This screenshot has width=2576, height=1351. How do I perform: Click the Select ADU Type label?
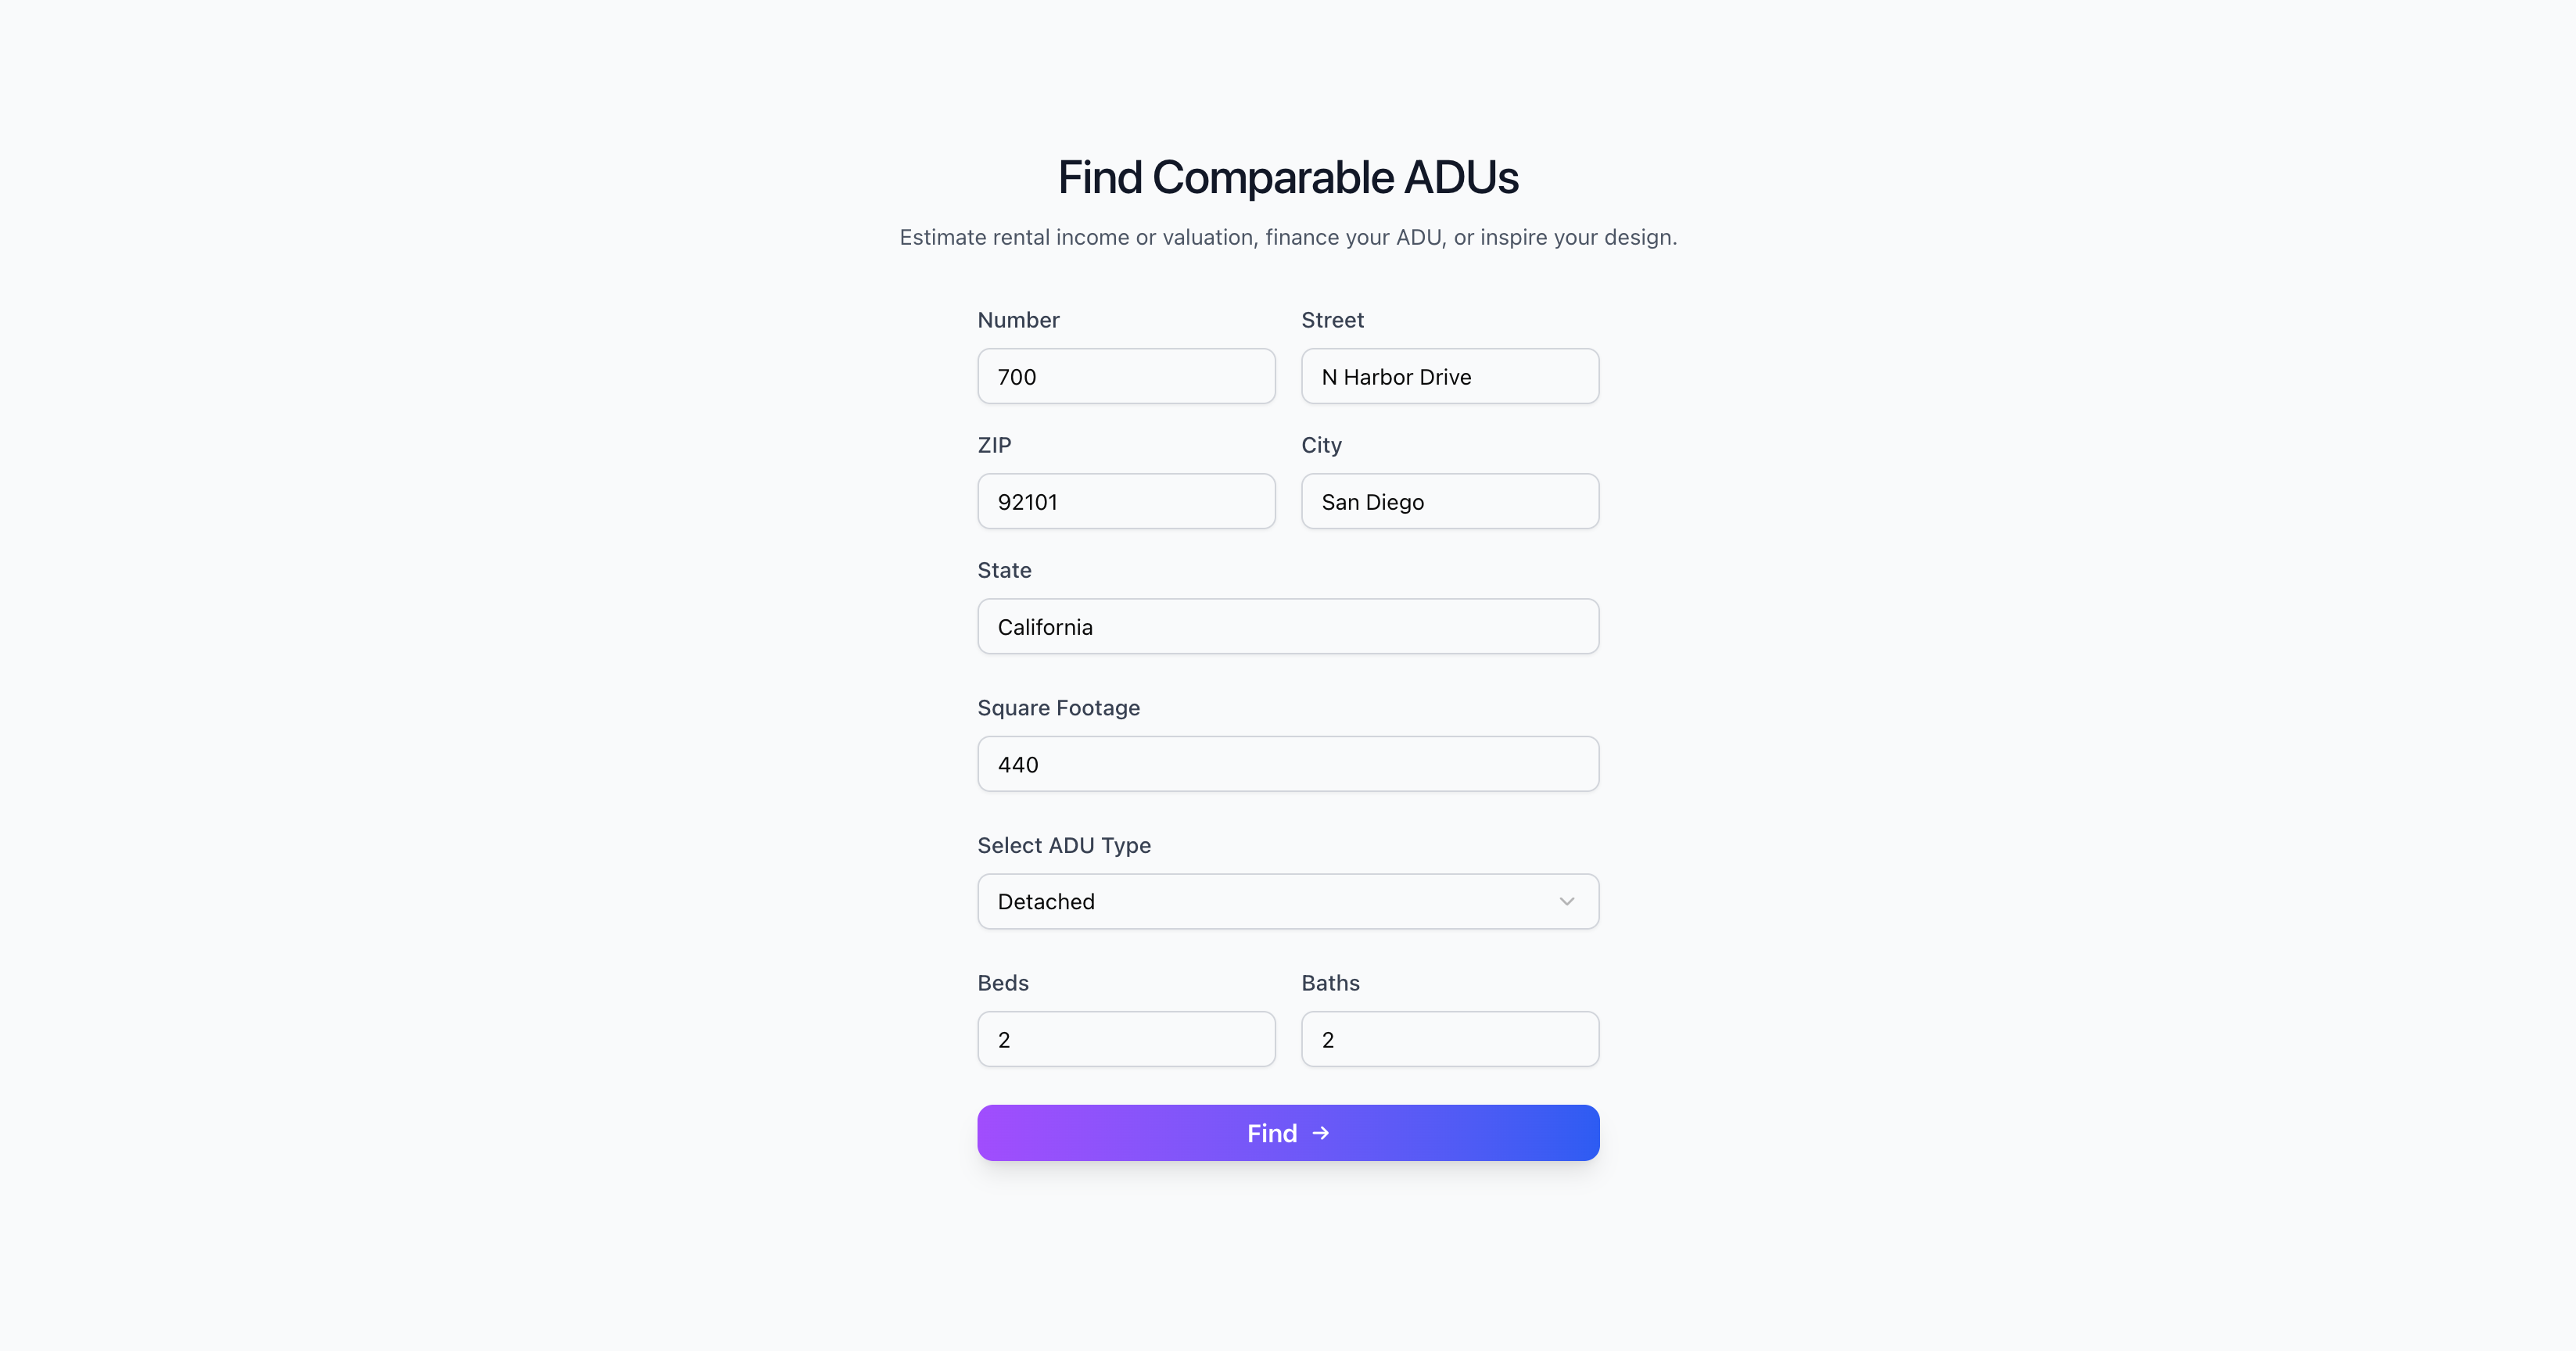tap(1063, 845)
